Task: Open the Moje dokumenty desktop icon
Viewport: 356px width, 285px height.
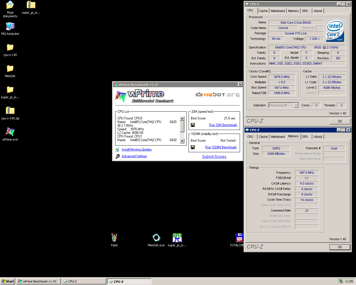Action: [x=10, y=5]
